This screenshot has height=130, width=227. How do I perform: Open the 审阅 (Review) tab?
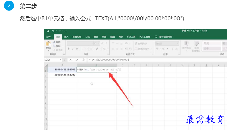[x=104, y=37]
